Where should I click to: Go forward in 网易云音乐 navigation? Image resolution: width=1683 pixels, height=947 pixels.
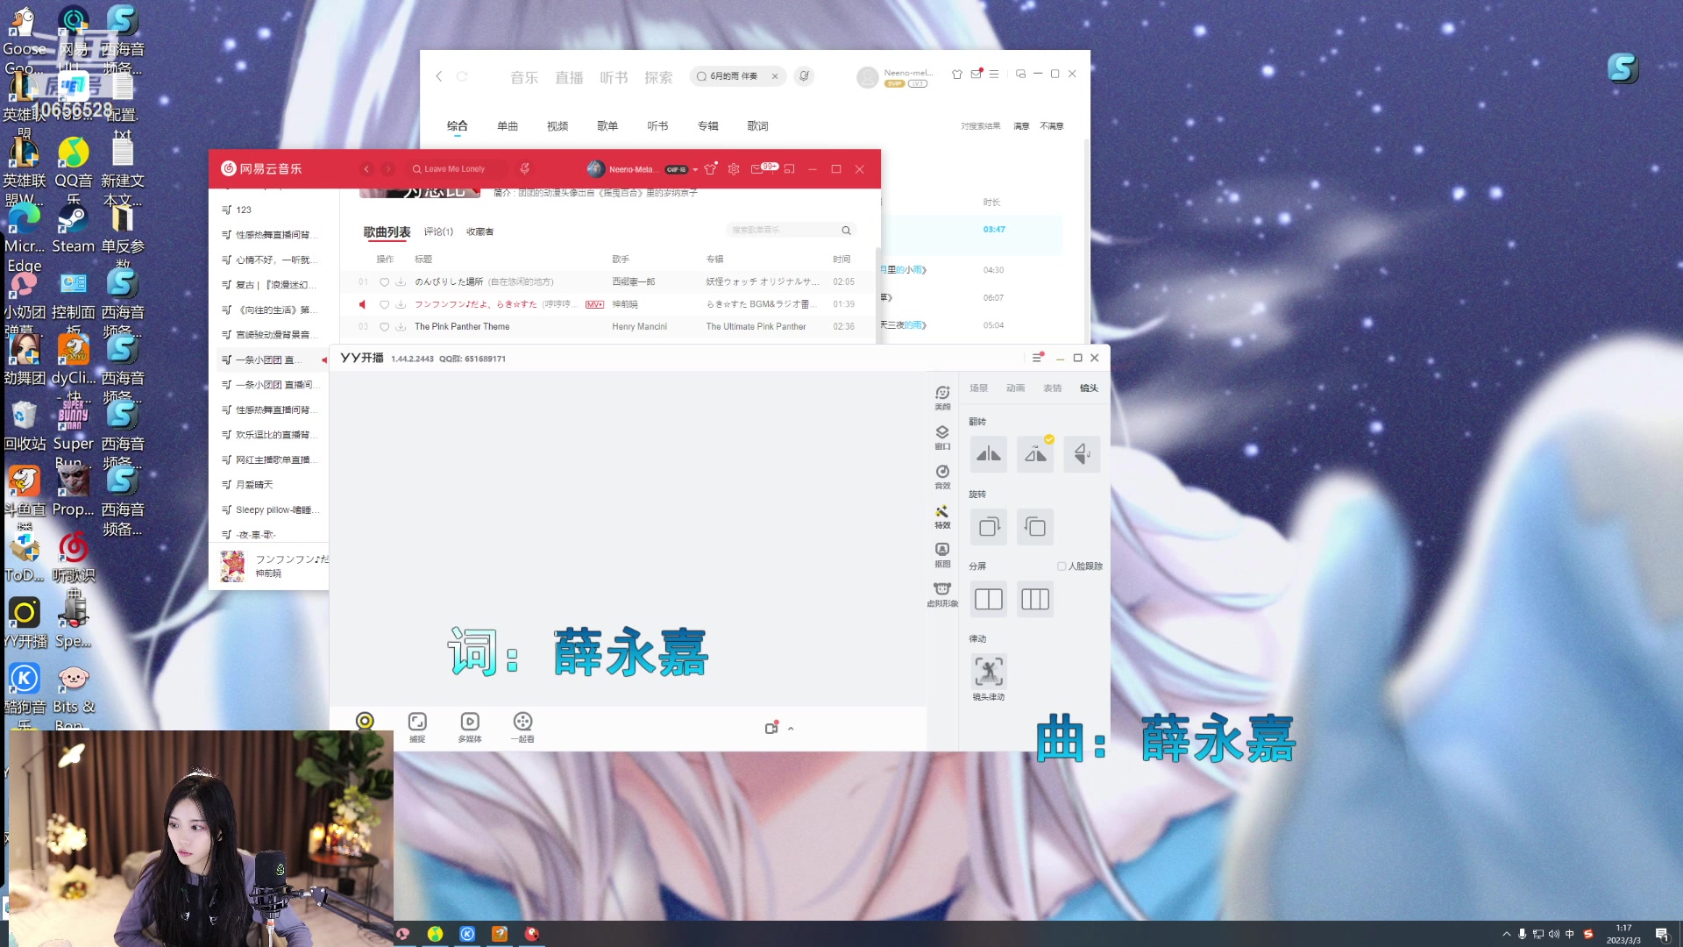(x=388, y=169)
